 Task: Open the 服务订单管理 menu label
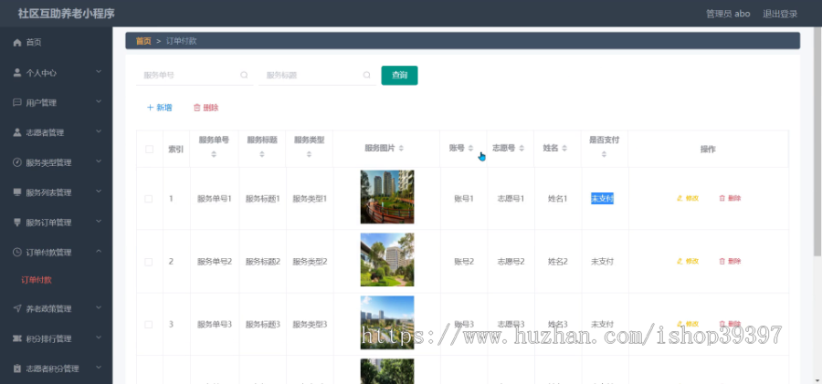pyautogui.click(x=48, y=223)
